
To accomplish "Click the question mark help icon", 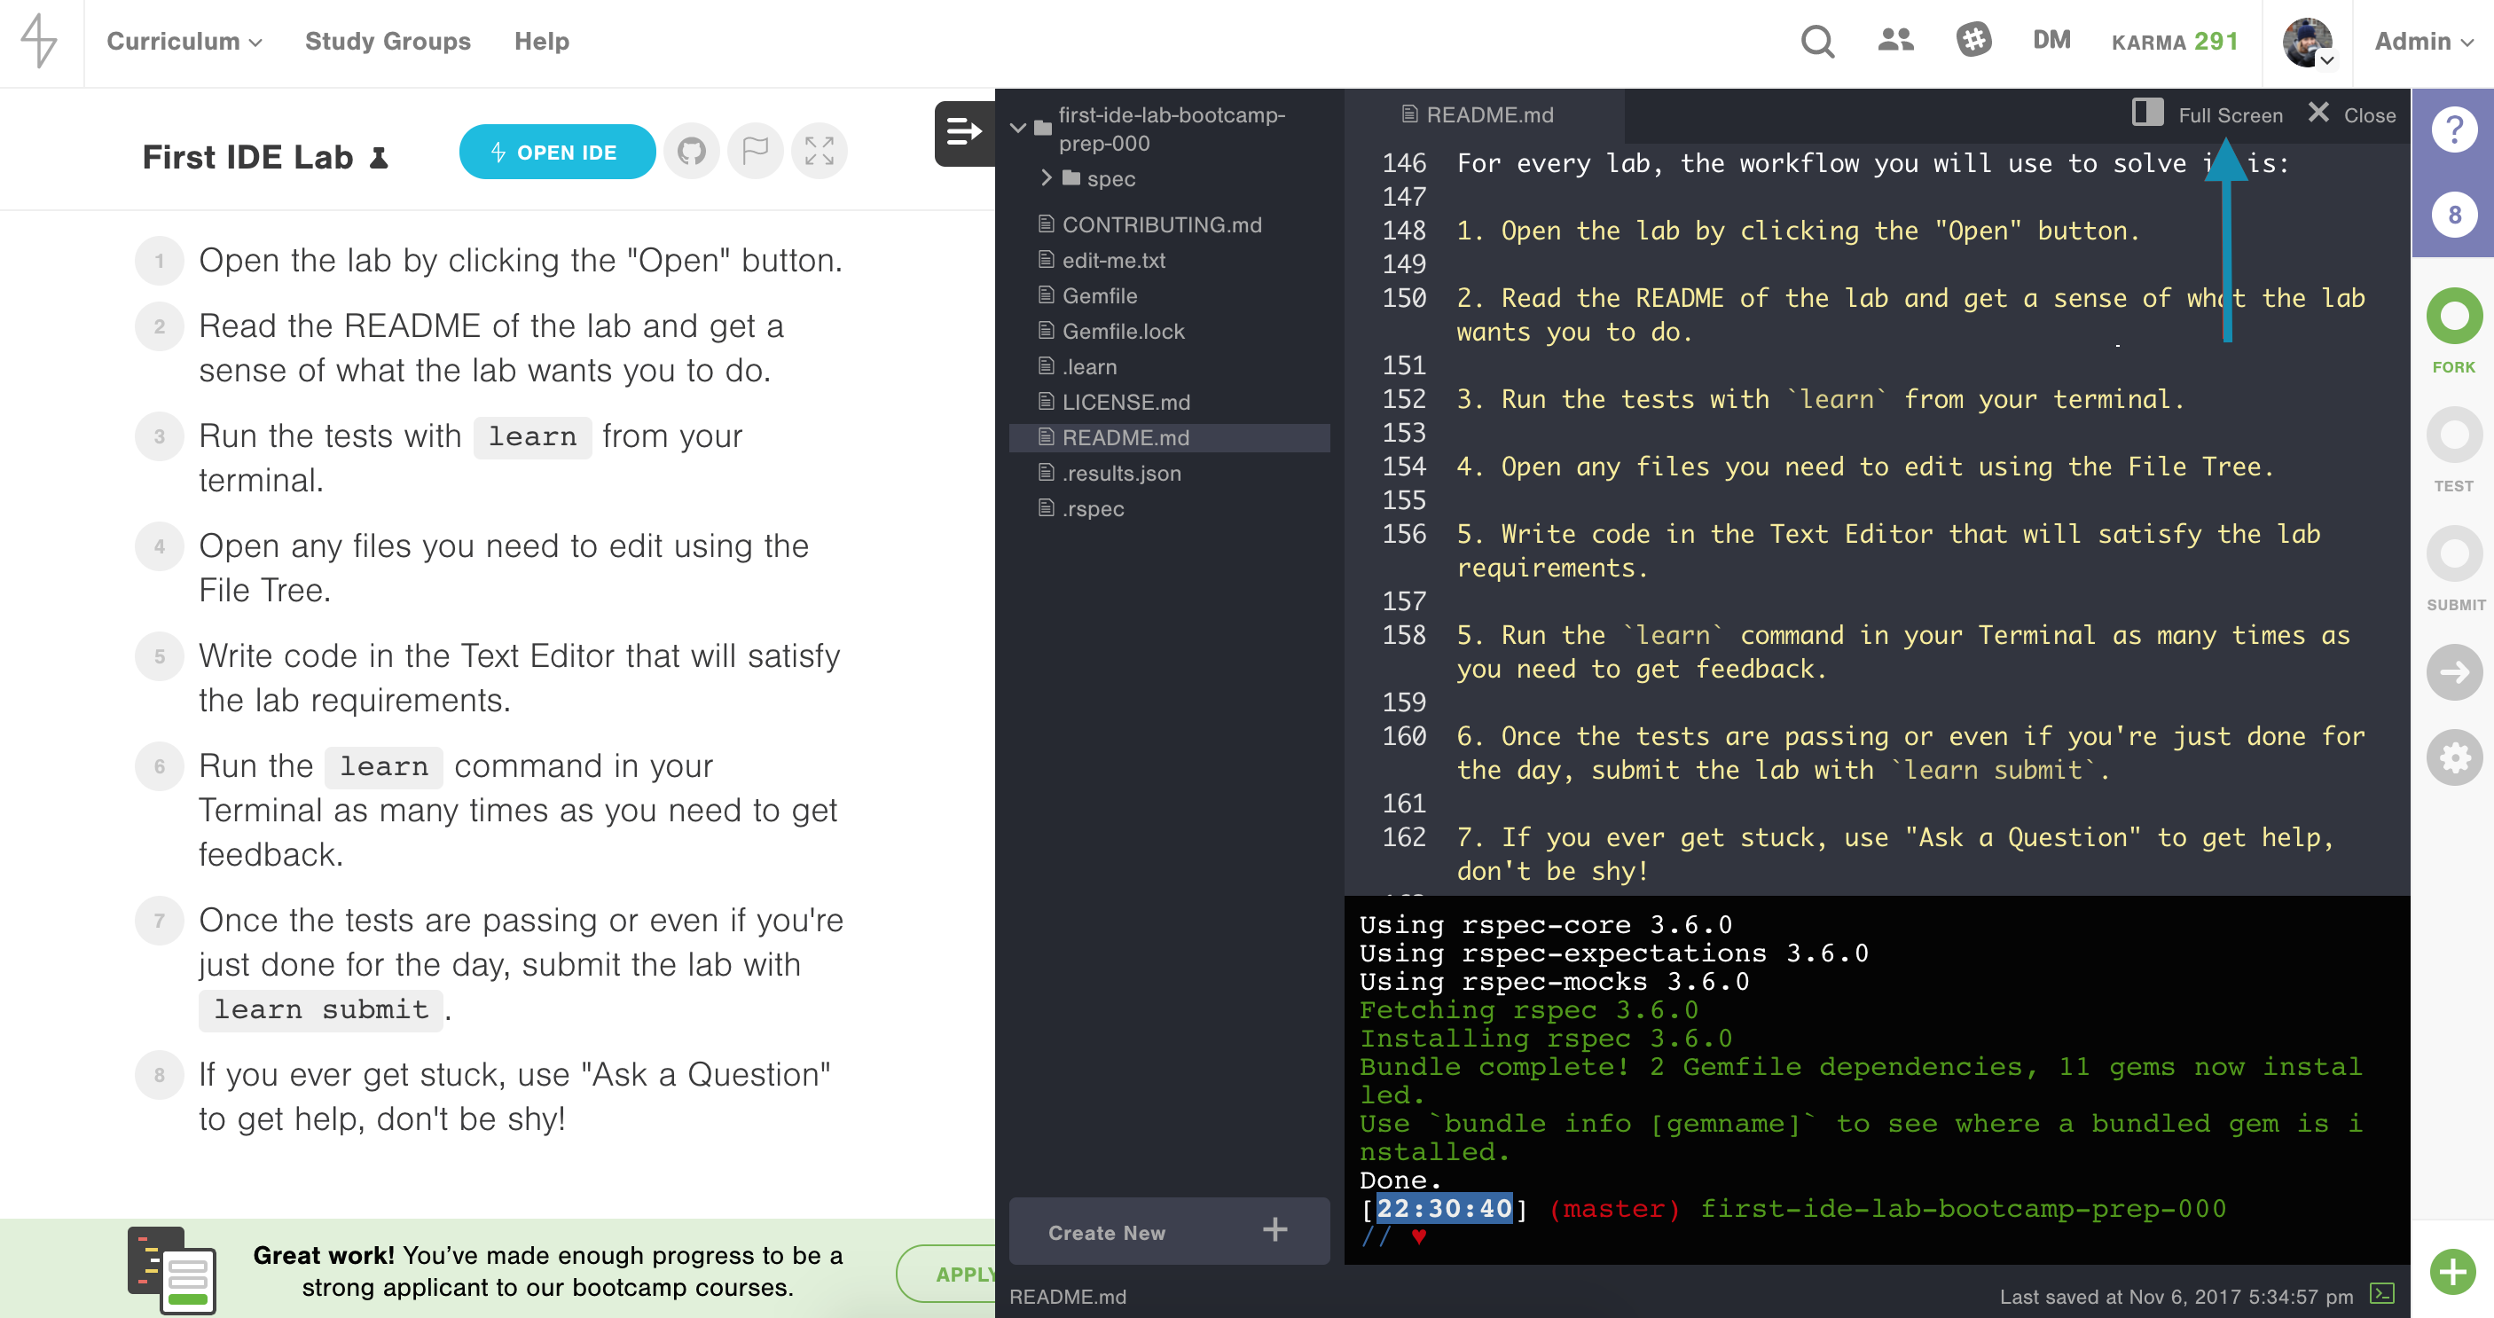I will 2453,129.
